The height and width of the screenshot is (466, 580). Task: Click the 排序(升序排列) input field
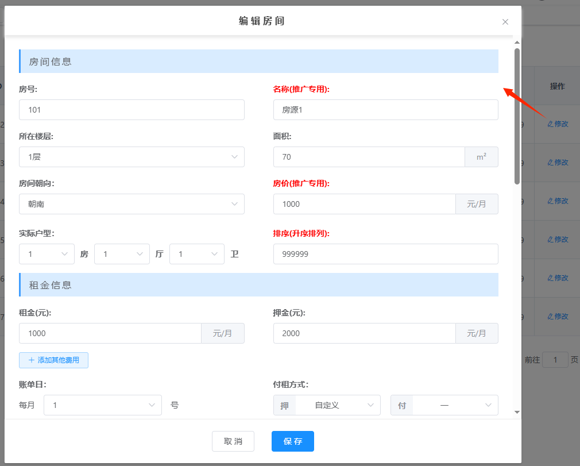pyautogui.click(x=385, y=254)
